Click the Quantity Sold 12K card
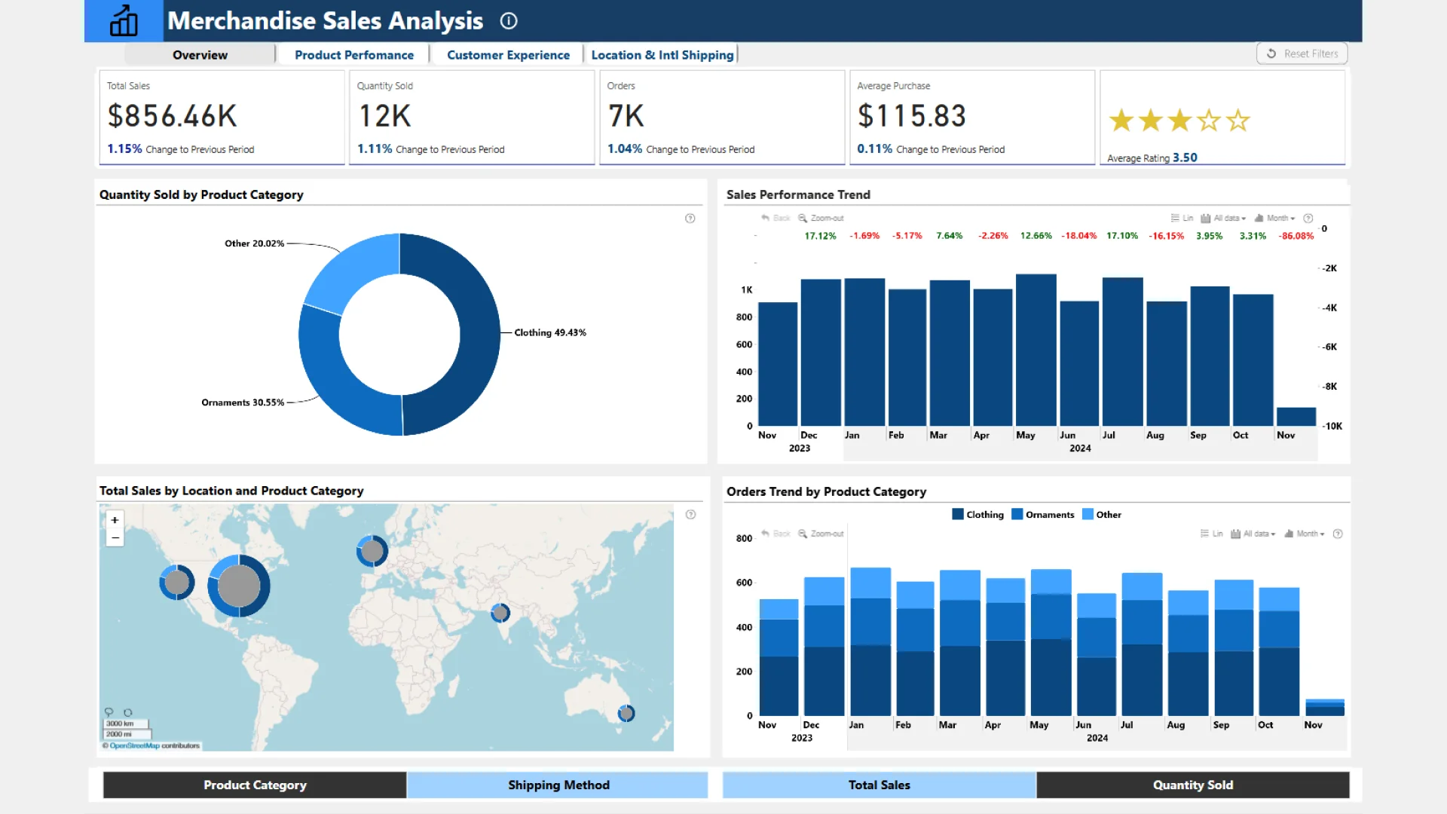1447x814 pixels. point(472,117)
